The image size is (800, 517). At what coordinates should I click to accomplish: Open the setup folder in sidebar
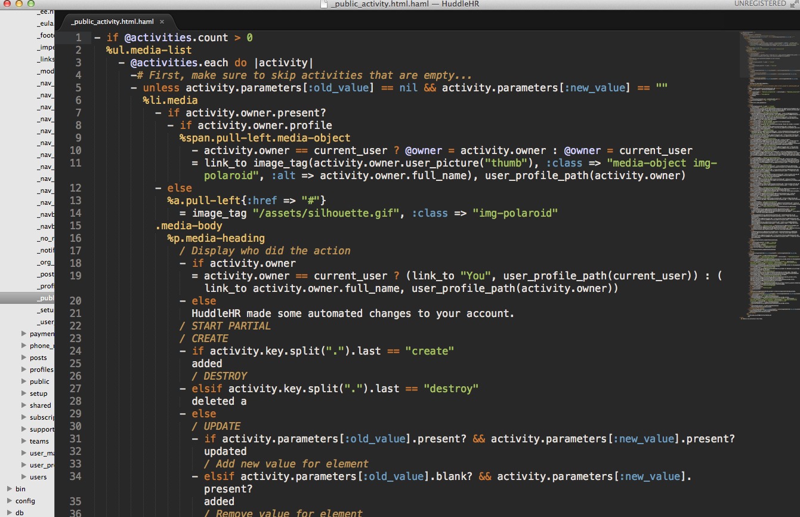pos(38,393)
